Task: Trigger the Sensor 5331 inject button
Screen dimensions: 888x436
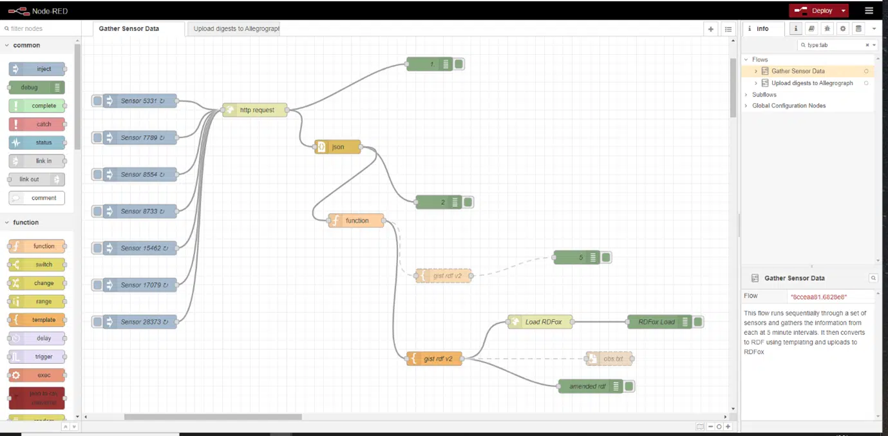Action: (x=97, y=100)
